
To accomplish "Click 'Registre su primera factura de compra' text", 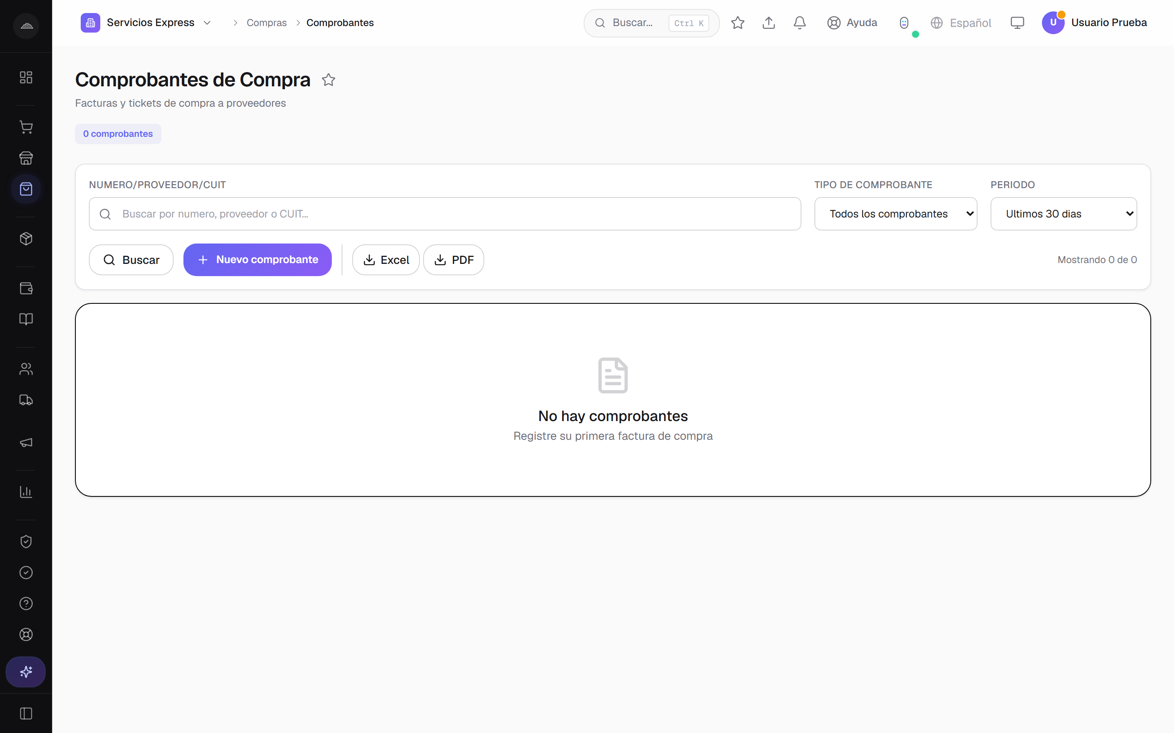I will coord(613,436).
